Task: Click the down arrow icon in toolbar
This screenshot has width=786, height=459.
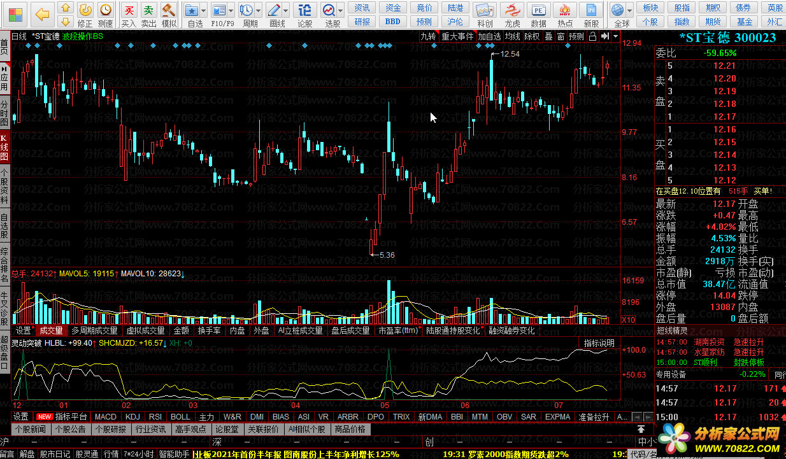Action: [65, 22]
